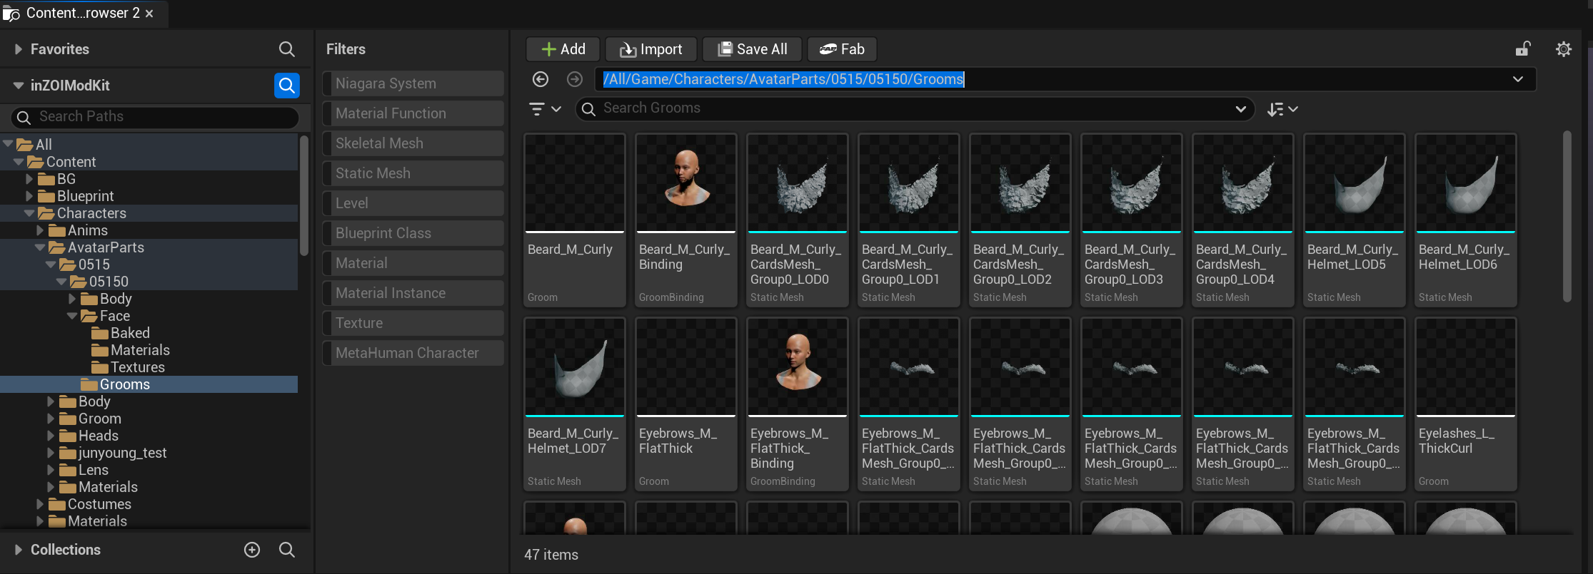Toggle the content browser lock icon
Image resolution: width=1593 pixels, height=574 pixels.
pos(1523,48)
